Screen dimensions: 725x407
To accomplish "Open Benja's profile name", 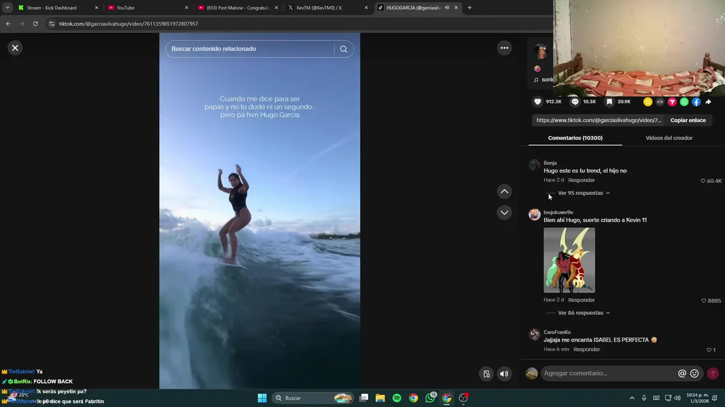I will click(x=550, y=163).
